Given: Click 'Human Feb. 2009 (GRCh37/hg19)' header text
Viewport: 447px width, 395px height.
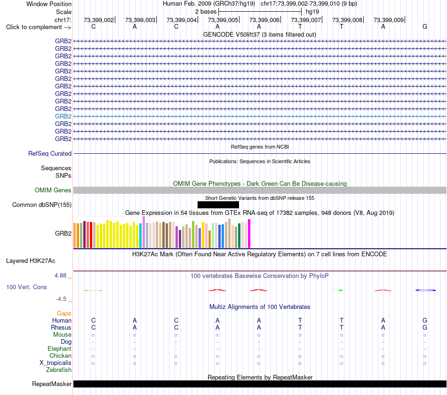Looking at the screenshot, I should pyautogui.click(x=208, y=4).
